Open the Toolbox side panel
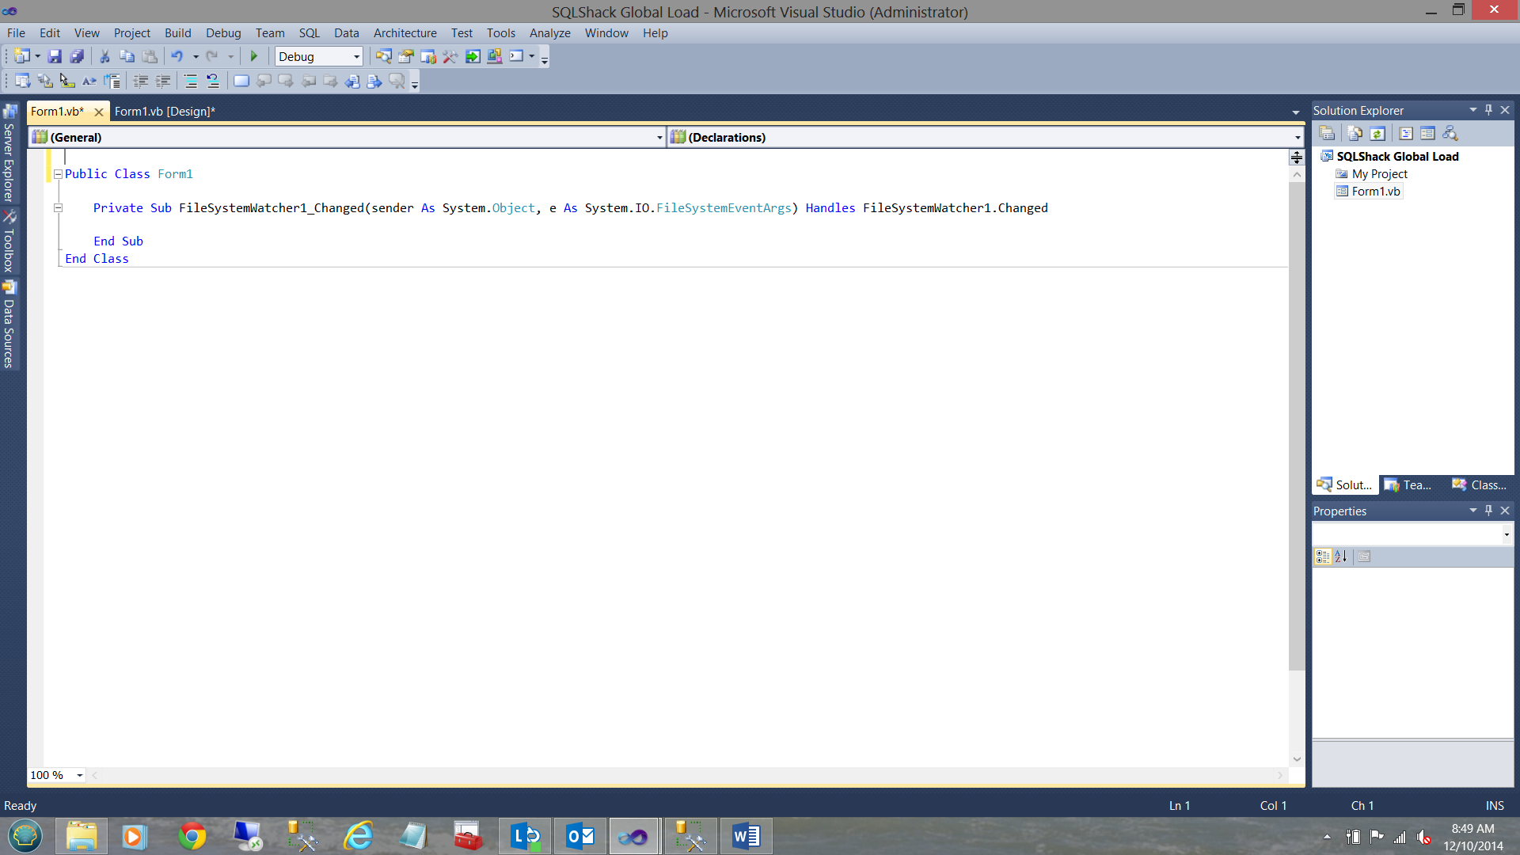The height and width of the screenshot is (855, 1520). [x=9, y=242]
